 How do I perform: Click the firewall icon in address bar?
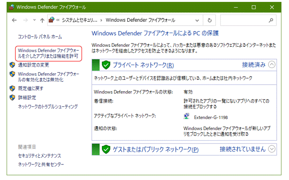[51, 20]
